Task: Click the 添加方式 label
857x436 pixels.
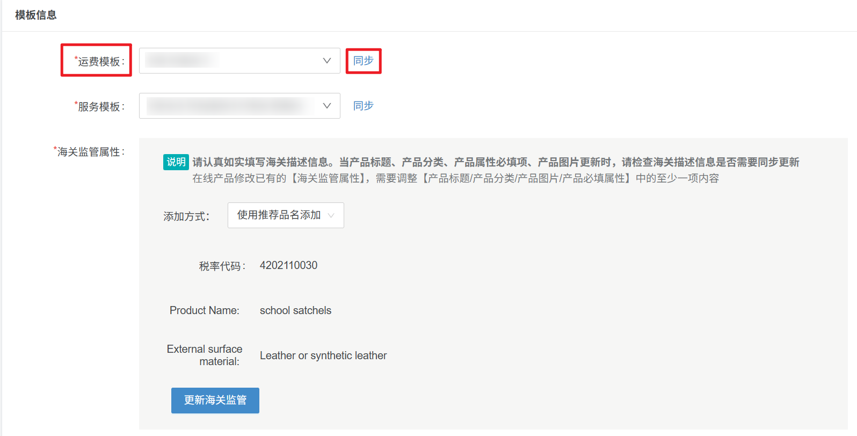Action: click(186, 216)
